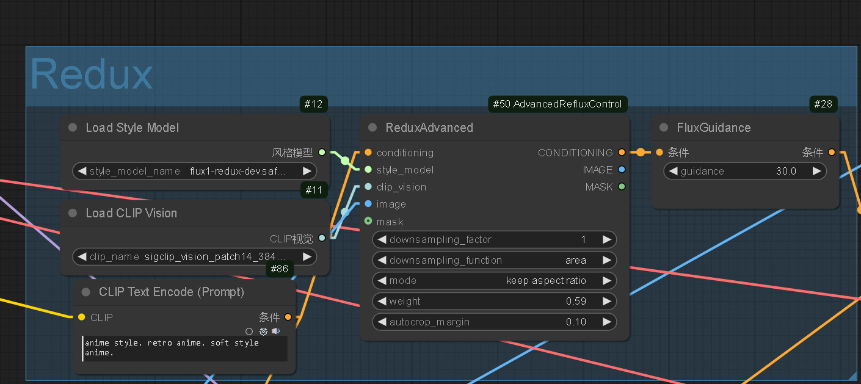Click the 风格模型 output dot on Load Style Model
Image resolution: width=861 pixels, height=384 pixels.
point(322,153)
